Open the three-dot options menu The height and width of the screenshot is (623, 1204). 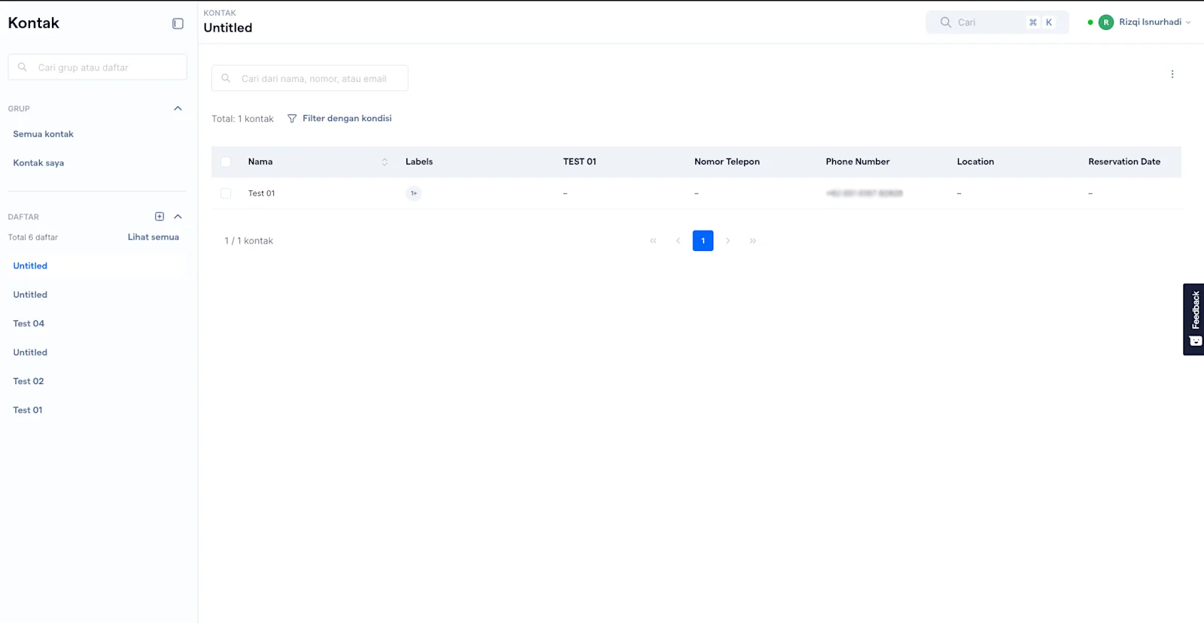(1172, 74)
